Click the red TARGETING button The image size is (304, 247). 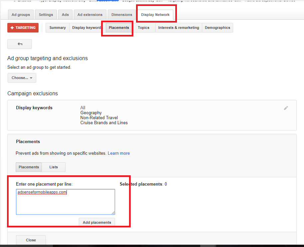[x=23, y=28]
